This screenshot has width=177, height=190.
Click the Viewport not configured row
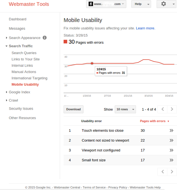(120, 150)
